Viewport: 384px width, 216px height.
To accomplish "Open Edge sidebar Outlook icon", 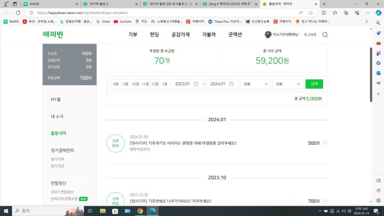I will point(378,73).
